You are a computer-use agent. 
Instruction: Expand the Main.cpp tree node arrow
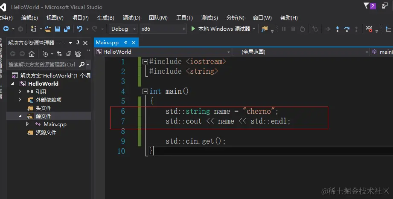27,124
